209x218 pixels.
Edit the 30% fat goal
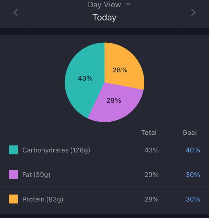[193, 175]
